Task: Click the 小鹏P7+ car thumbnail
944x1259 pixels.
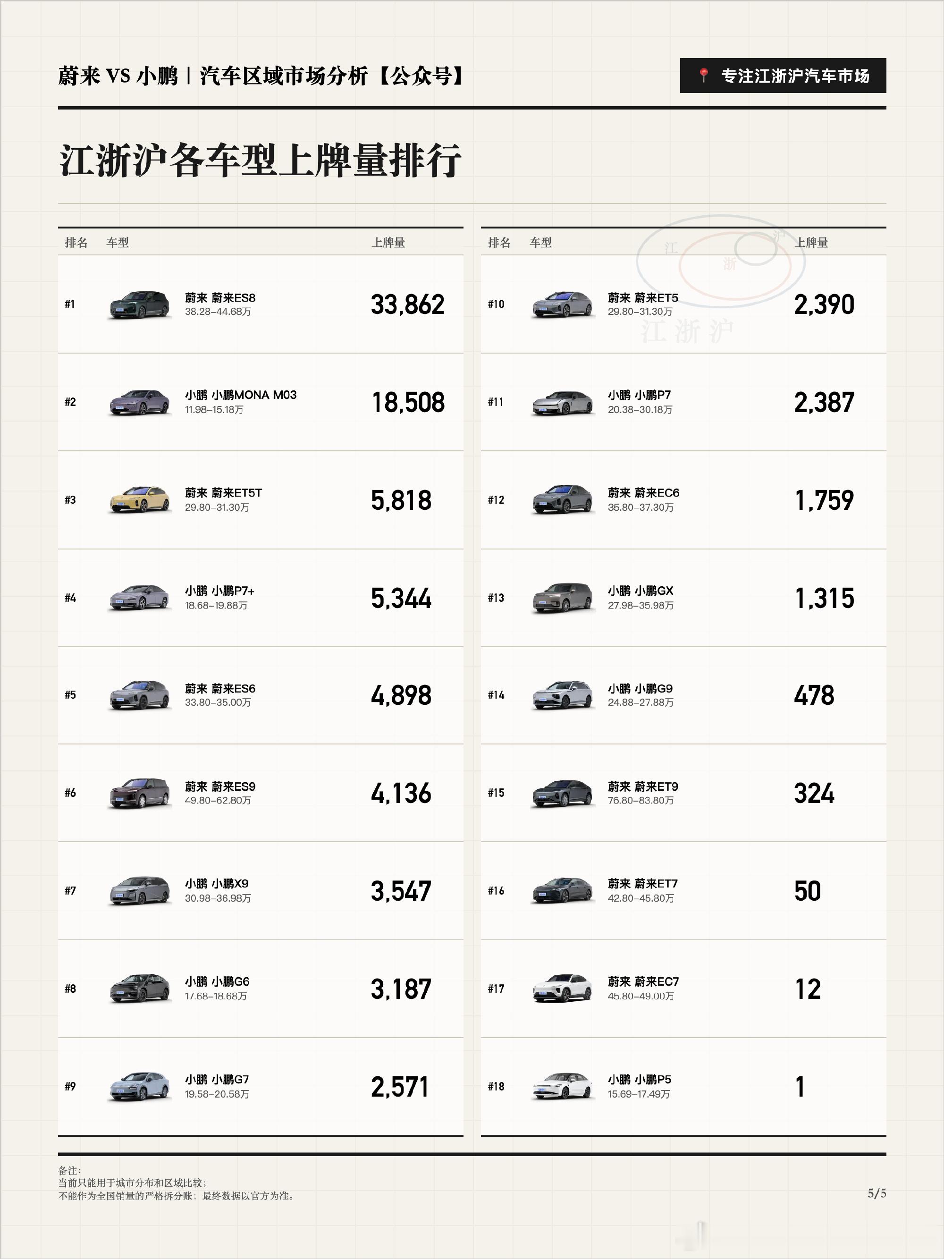Action: click(x=140, y=598)
